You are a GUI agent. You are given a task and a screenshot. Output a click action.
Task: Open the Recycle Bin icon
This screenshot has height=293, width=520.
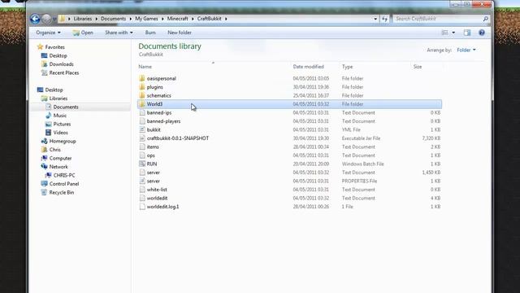pyautogui.click(x=44, y=192)
